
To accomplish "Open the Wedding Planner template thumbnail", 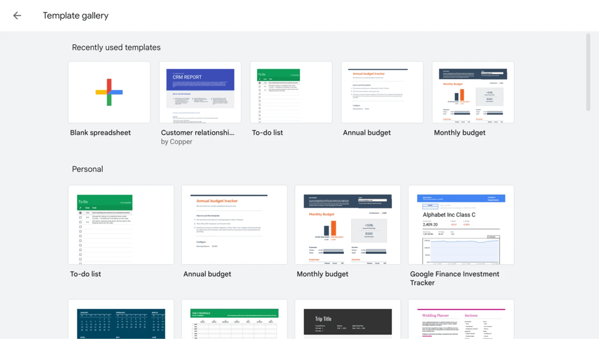I will point(461,320).
